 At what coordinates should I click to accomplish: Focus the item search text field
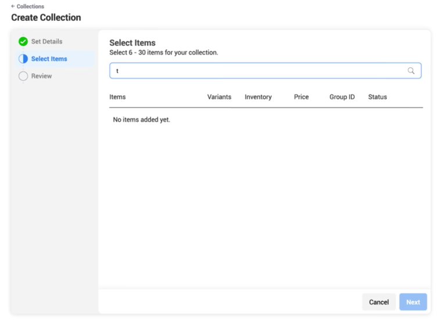tap(256, 71)
